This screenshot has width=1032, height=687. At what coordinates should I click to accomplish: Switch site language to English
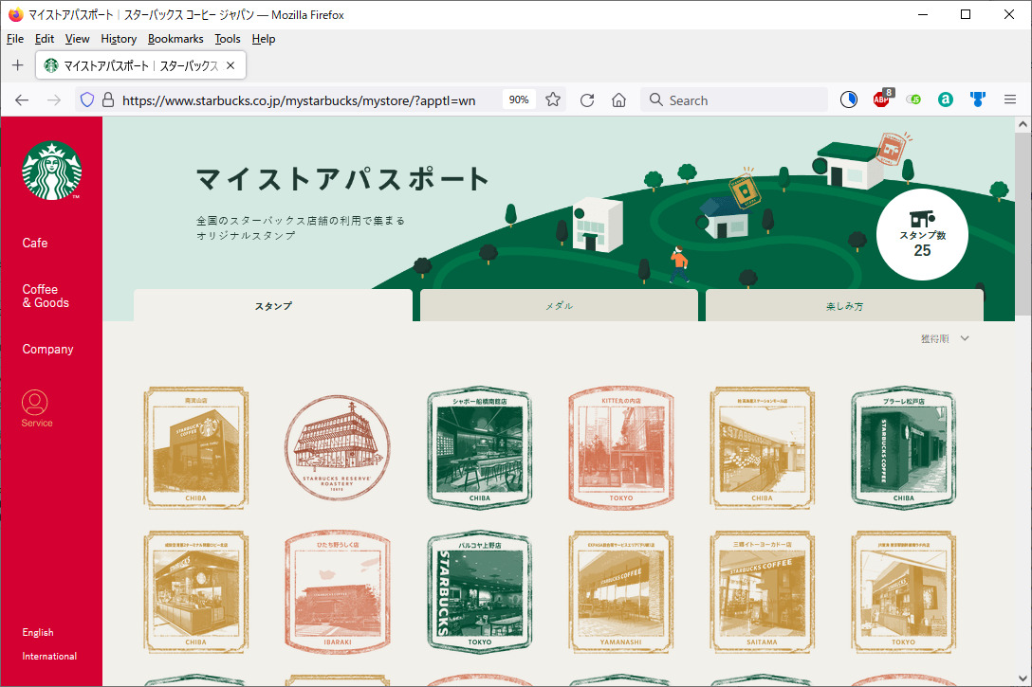pos(38,632)
